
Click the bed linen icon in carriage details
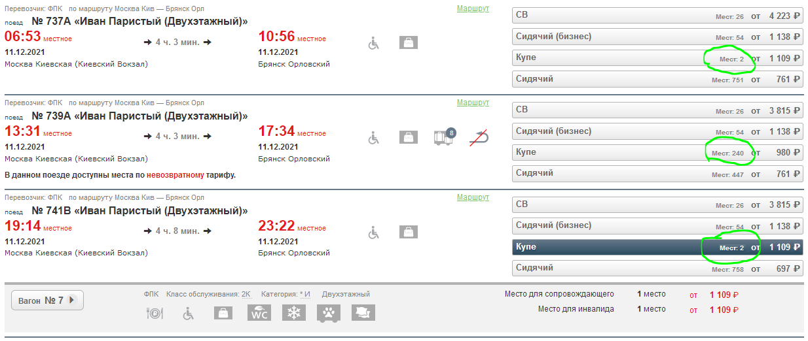tap(363, 313)
